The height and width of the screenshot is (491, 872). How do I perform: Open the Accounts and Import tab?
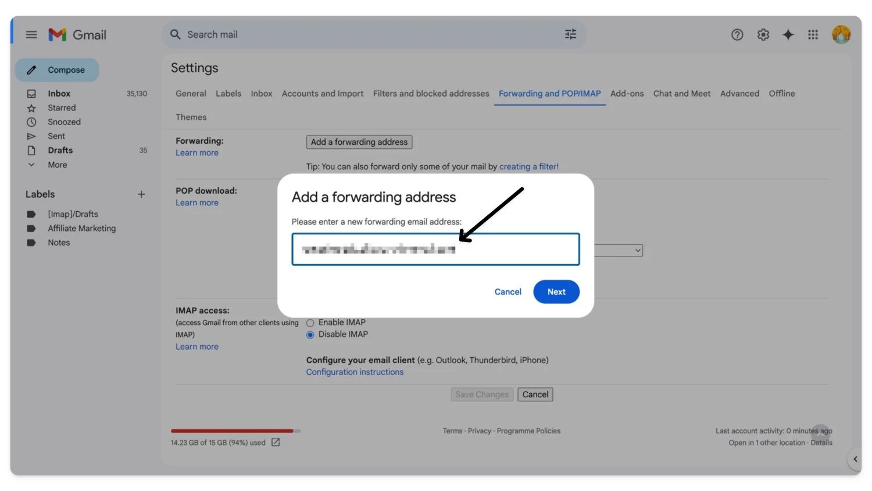click(322, 94)
